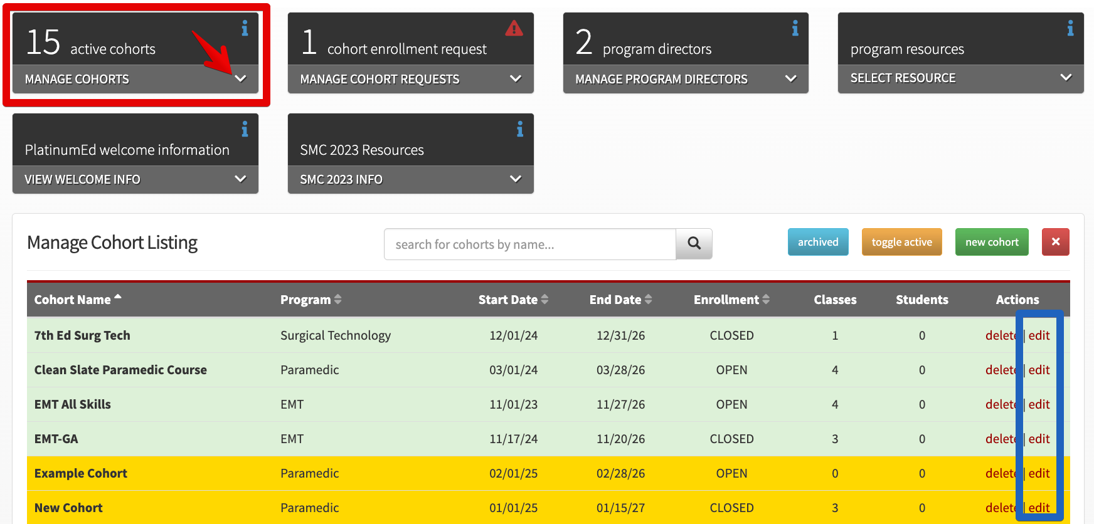Click info icon on program resources card

click(1070, 28)
